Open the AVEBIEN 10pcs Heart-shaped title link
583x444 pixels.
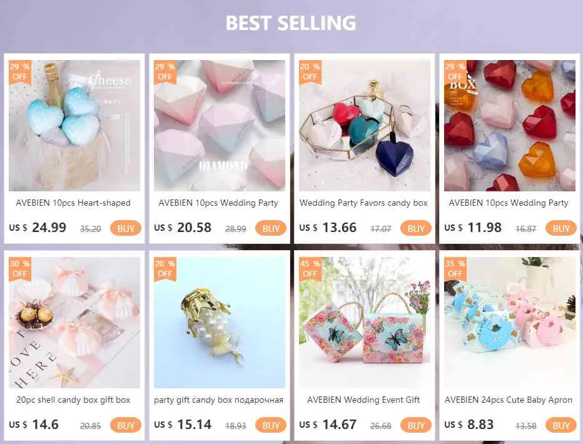coord(73,203)
